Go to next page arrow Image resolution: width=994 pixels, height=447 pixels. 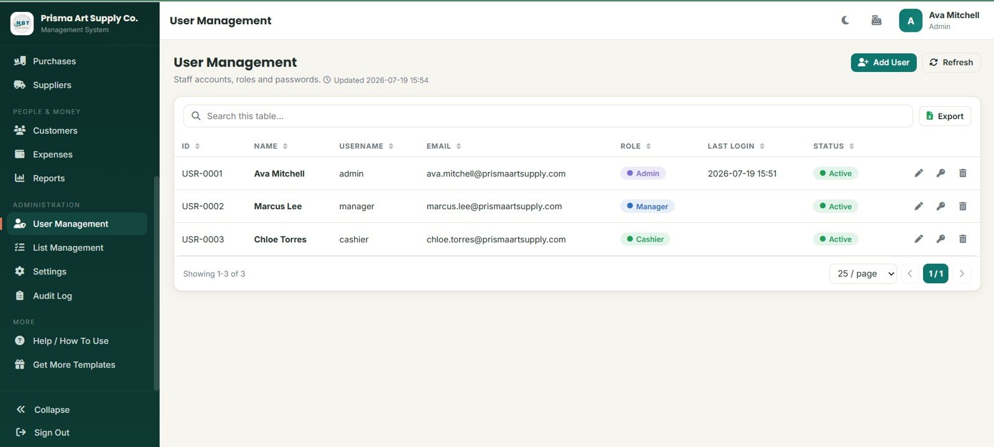coord(962,274)
